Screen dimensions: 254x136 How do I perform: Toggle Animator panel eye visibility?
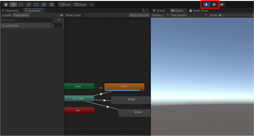(x=61, y=15)
